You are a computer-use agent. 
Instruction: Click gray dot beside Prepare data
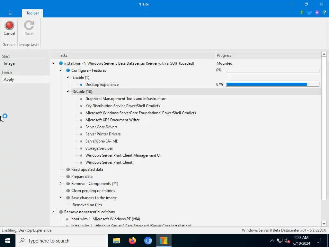[68, 177]
